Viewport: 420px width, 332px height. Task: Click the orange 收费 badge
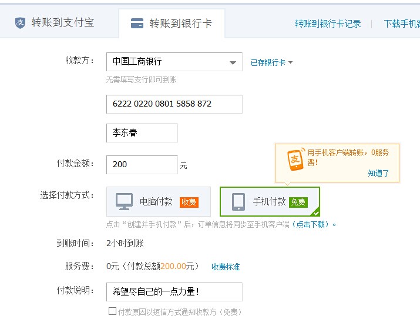point(189,202)
